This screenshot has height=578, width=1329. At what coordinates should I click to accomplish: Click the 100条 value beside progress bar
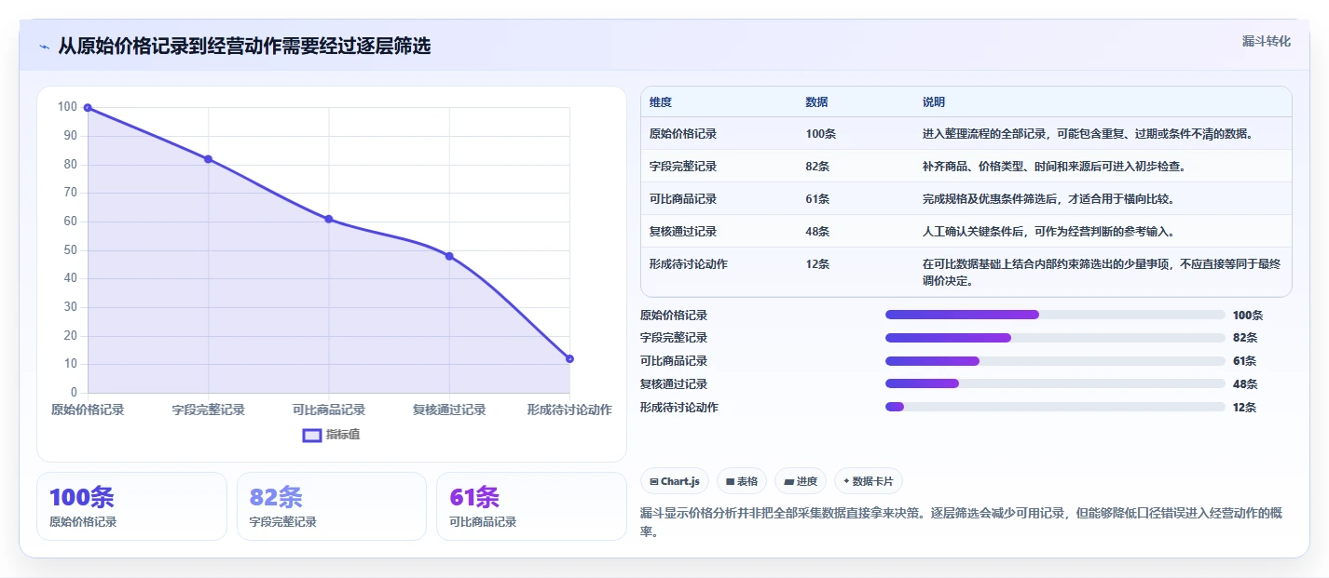1248,315
